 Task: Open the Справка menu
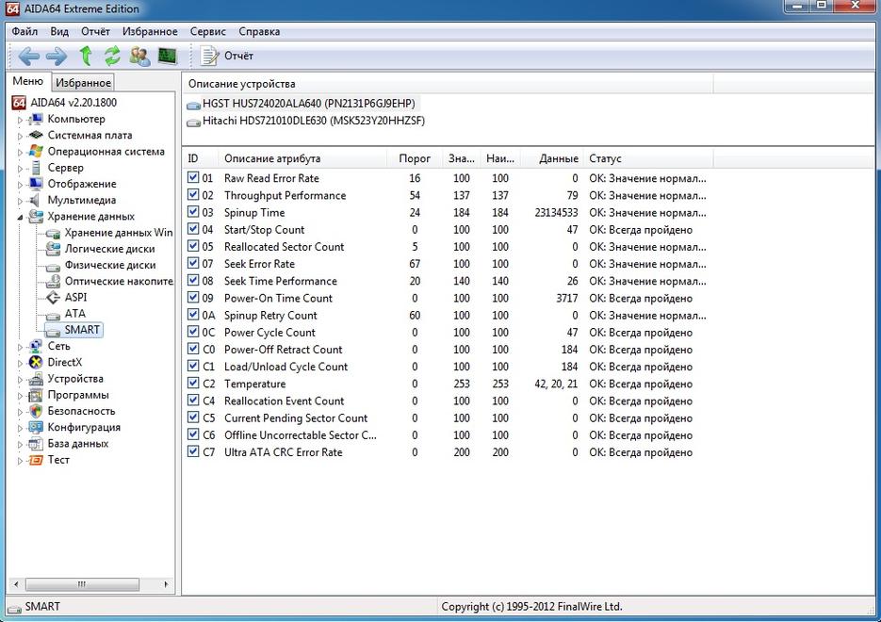(259, 31)
